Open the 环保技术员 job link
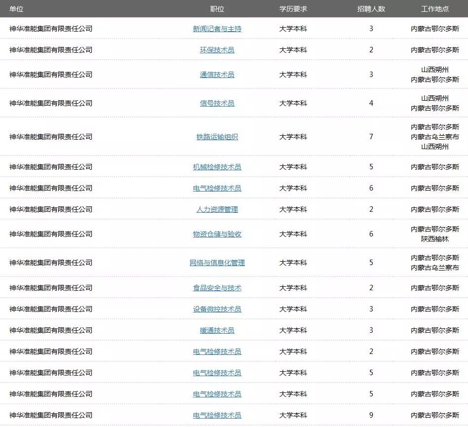 coord(217,50)
